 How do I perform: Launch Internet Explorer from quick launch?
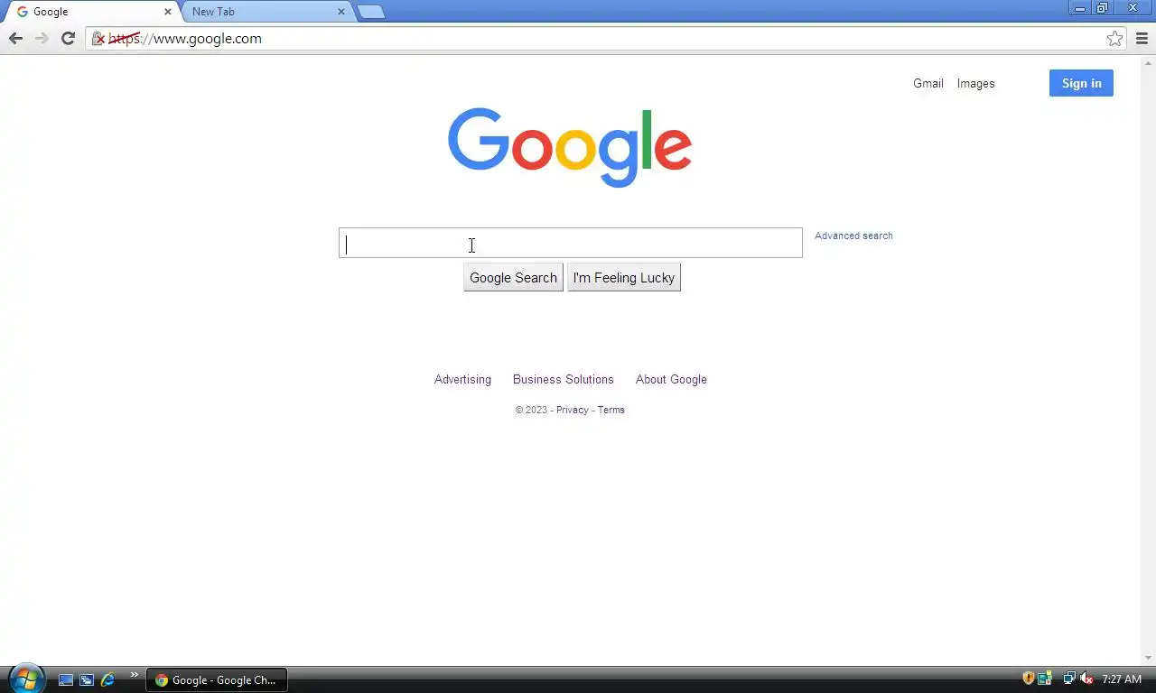click(x=107, y=679)
